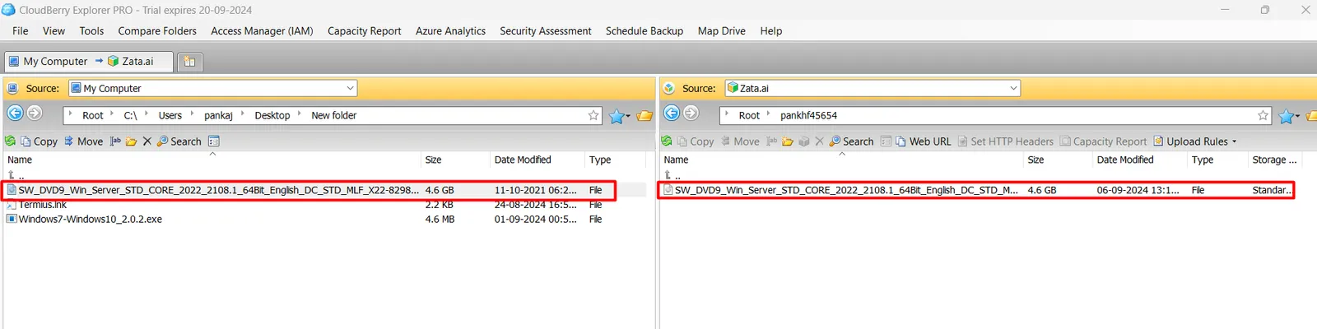Bookmark star in the pankhf45654 path bar
1317x329 pixels.
pyautogui.click(x=1263, y=115)
